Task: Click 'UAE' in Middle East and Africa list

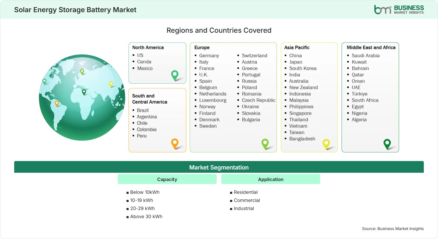Action: (356, 87)
